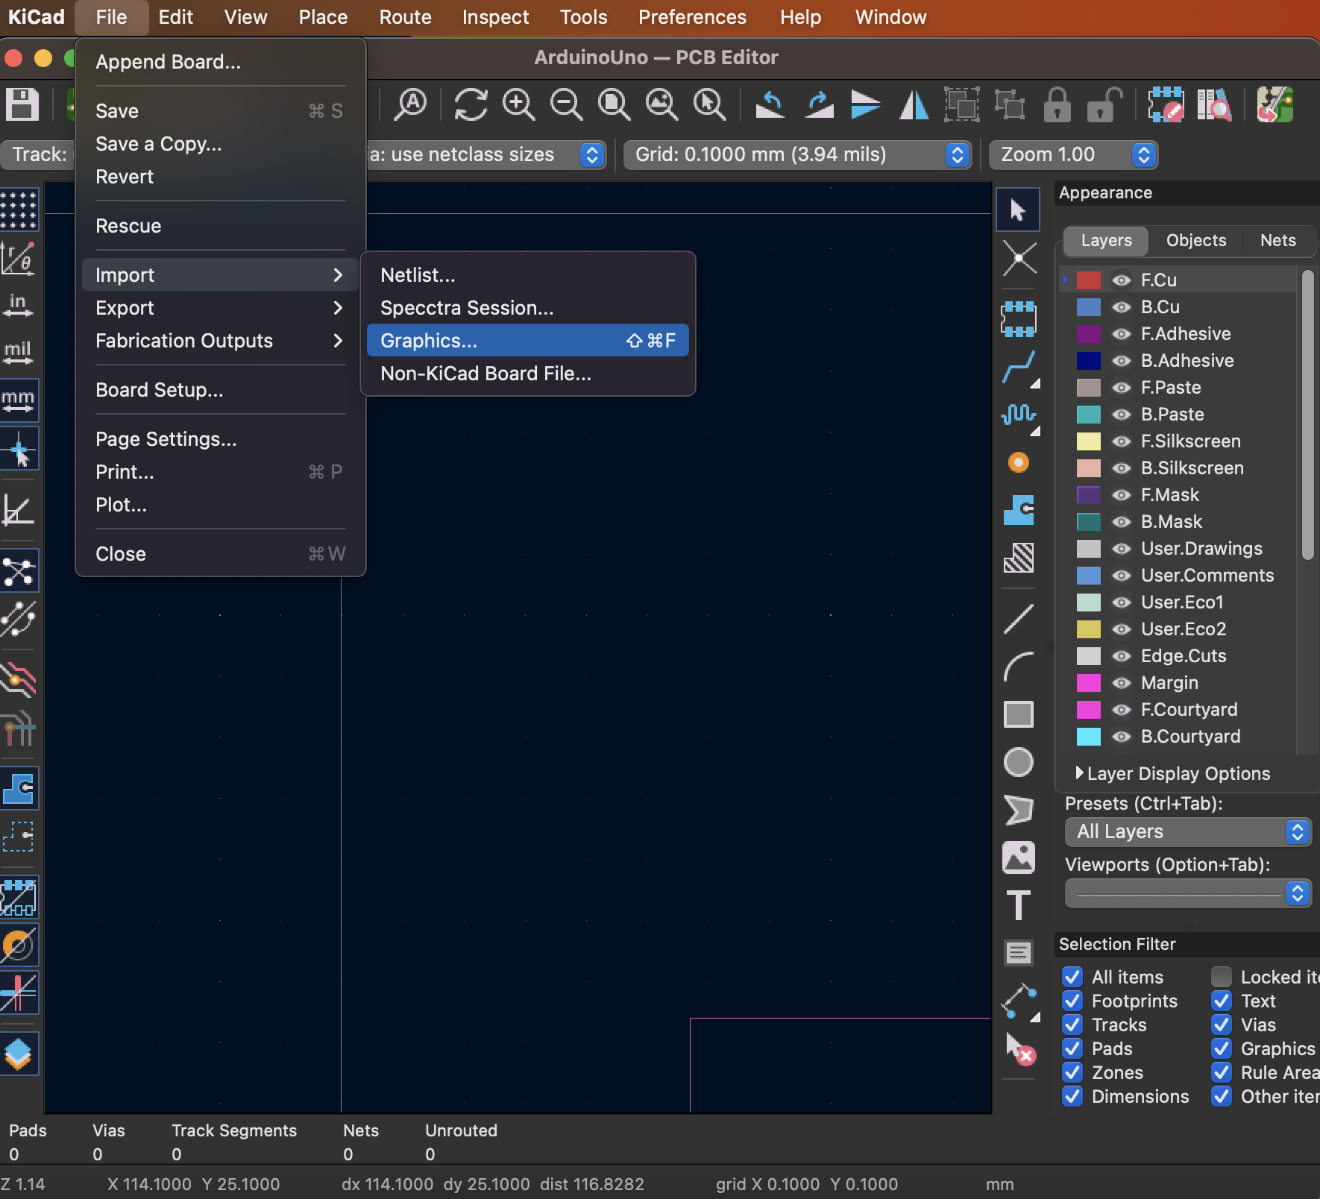Screen dimensions: 1320x1199
Task: Click the Layers list vertical scrollbar
Action: tap(1307, 415)
